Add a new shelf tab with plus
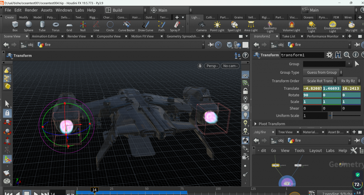 [x=177, y=17]
